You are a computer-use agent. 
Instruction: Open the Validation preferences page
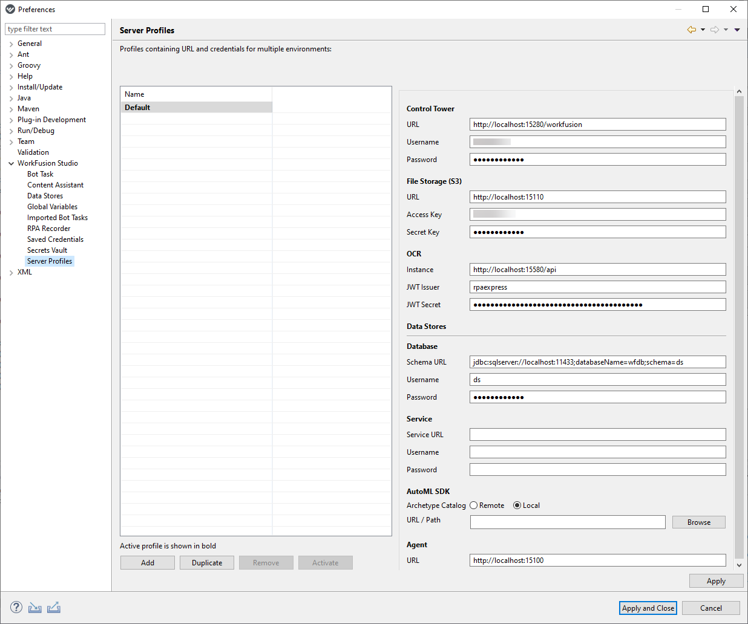point(33,152)
